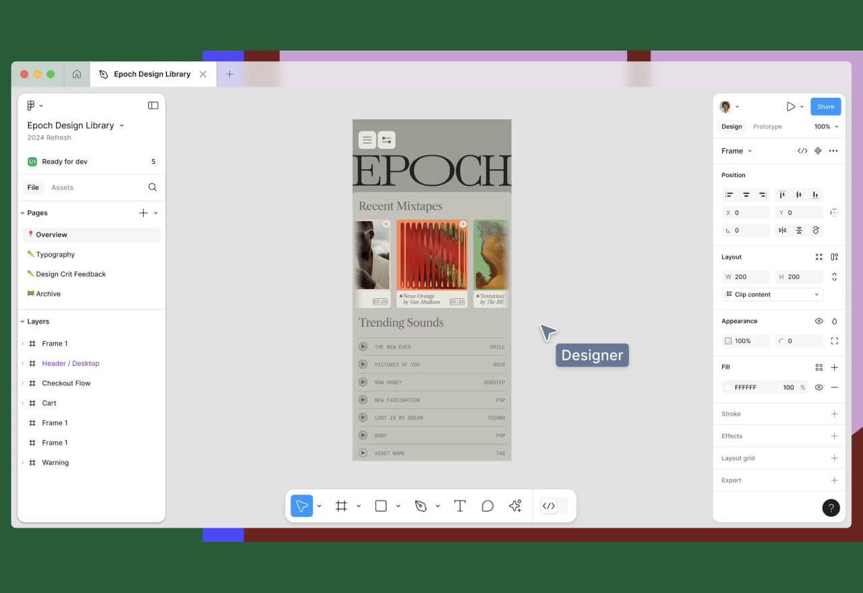
Task: Select the Frame tool in toolbar
Action: 341,506
